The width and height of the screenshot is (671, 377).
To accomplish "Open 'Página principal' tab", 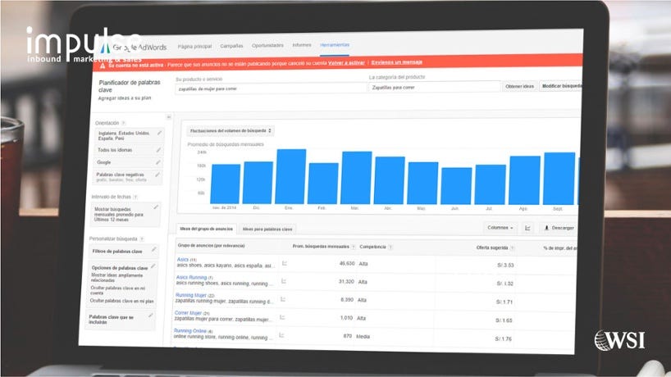I will [194, 46].
